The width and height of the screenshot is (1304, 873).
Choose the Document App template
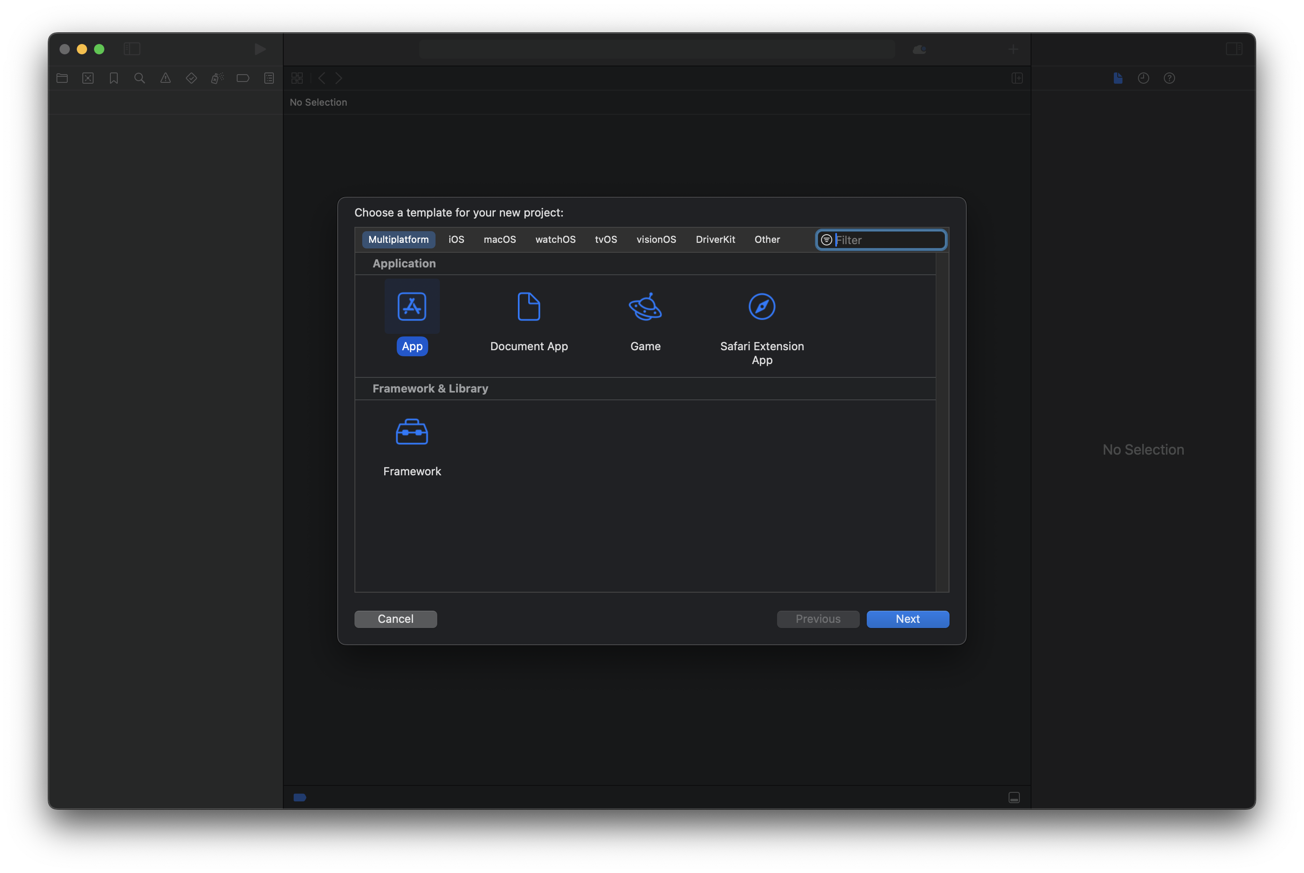529,306
